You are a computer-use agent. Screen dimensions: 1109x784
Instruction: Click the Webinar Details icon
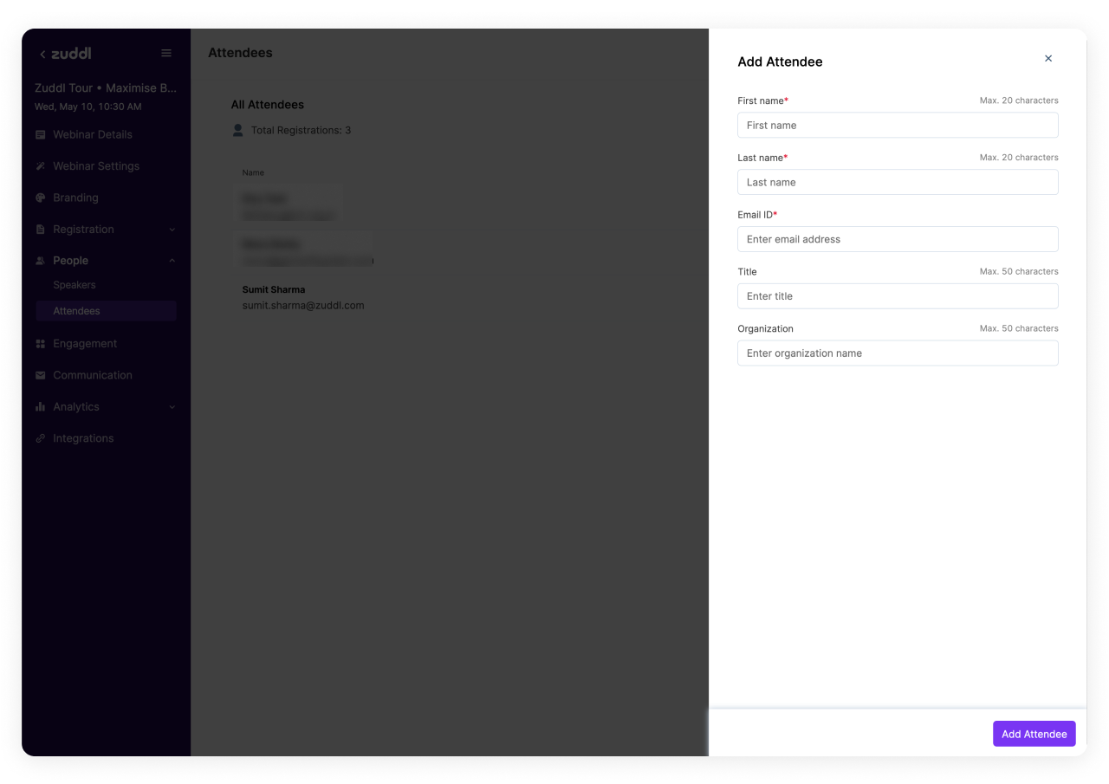(x=41, y=135)
